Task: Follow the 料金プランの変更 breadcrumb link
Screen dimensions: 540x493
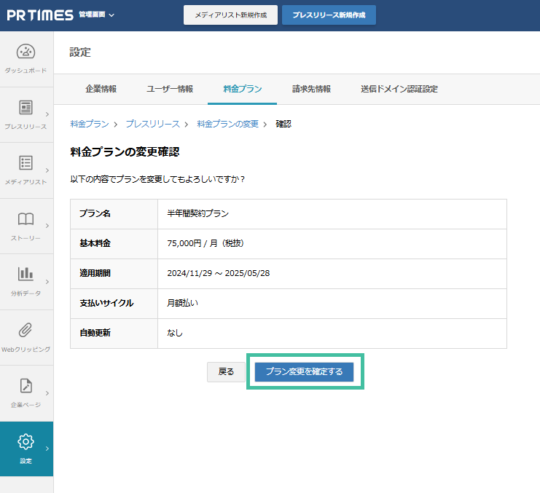Action: click(227, 124)
